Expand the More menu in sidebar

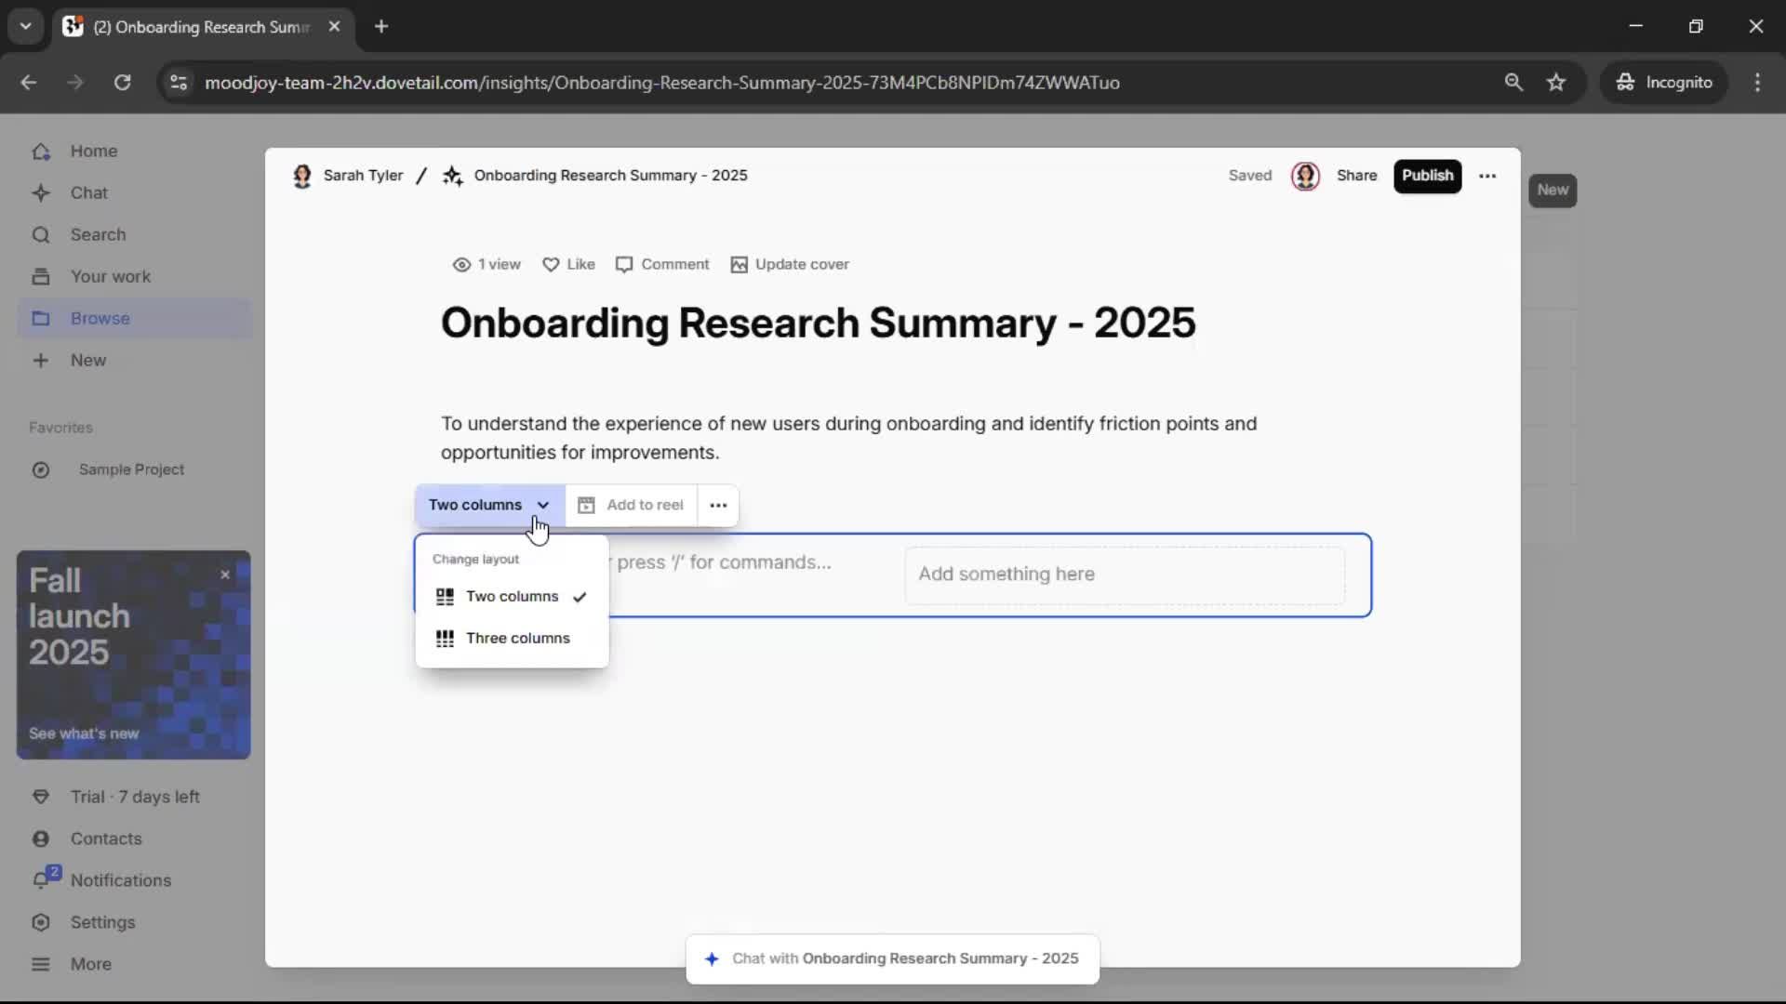click(90, 964)
